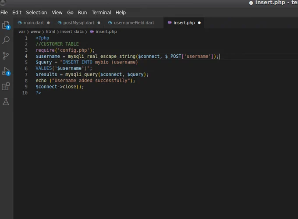Screen dimensions: 298x219
Task: Open the File menu
Action: [4, 13]
